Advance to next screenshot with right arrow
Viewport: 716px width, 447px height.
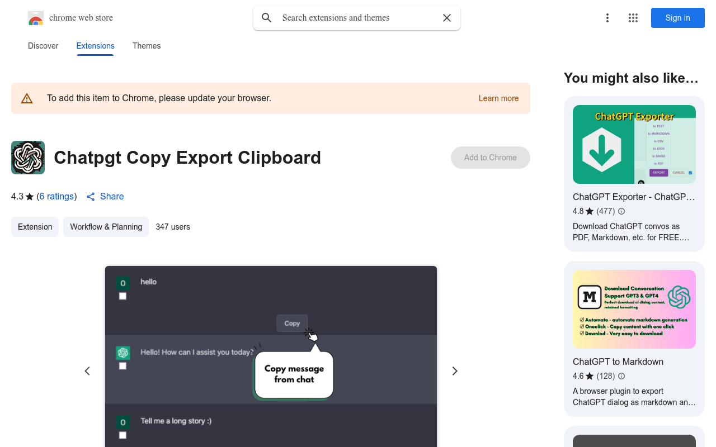(x=455, y=371)
